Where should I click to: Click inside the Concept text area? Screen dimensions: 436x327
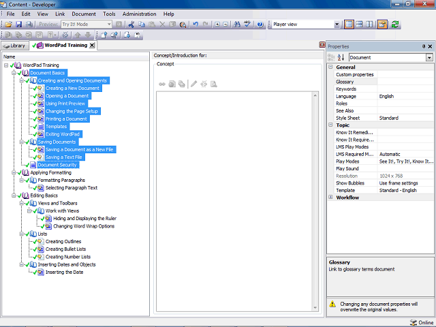point(234,202)
